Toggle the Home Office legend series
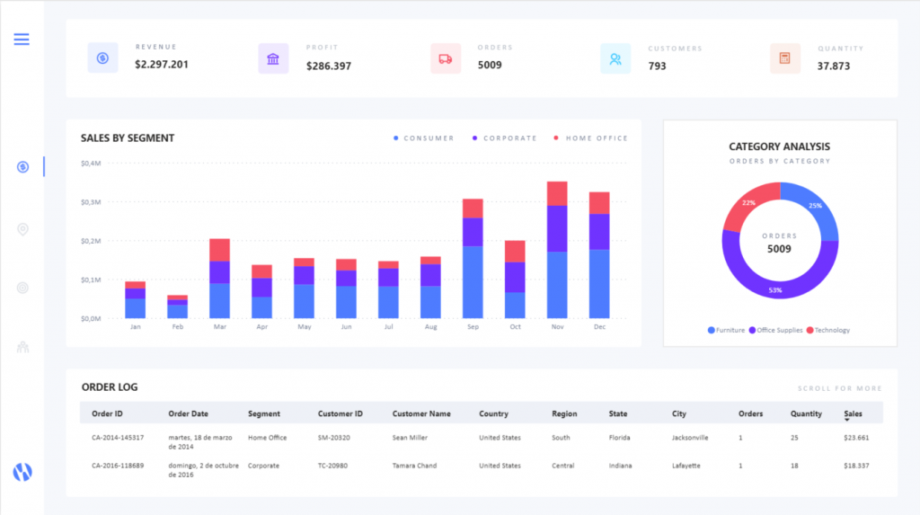The width and height of the screenshot is (920, 515). 590,138
